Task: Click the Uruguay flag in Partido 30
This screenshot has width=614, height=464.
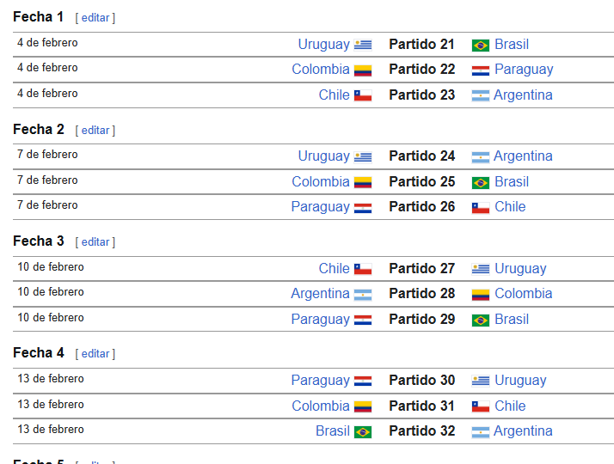Action: (x=481, y=381)
